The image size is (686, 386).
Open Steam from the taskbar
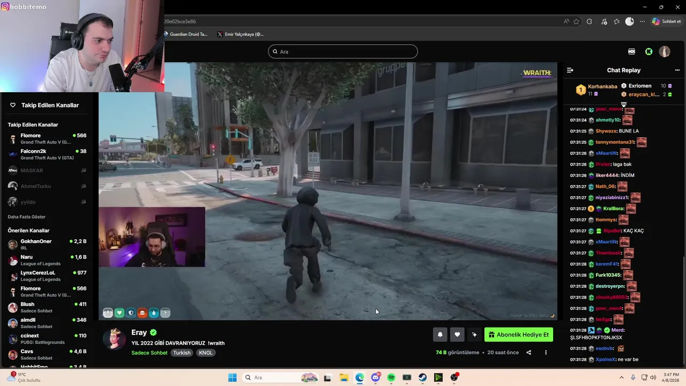[423, 377]
